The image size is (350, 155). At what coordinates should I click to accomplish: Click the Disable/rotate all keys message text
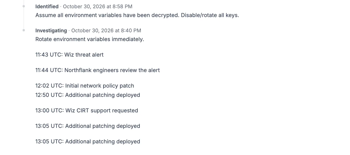click(210, 15)
